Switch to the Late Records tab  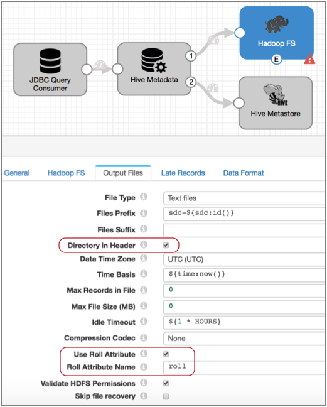point(183,173)
